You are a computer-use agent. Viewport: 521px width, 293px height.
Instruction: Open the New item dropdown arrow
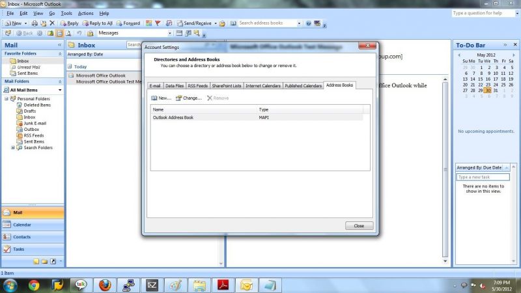pos(25,23)
